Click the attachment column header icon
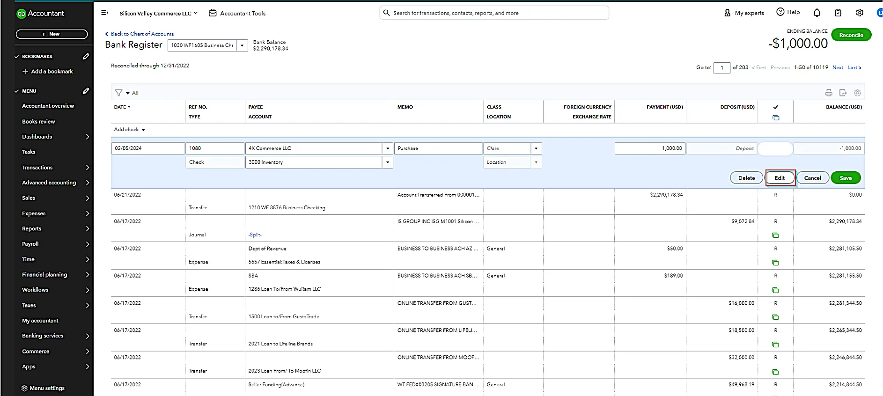883x396 pixels. [x=776, y=117]
